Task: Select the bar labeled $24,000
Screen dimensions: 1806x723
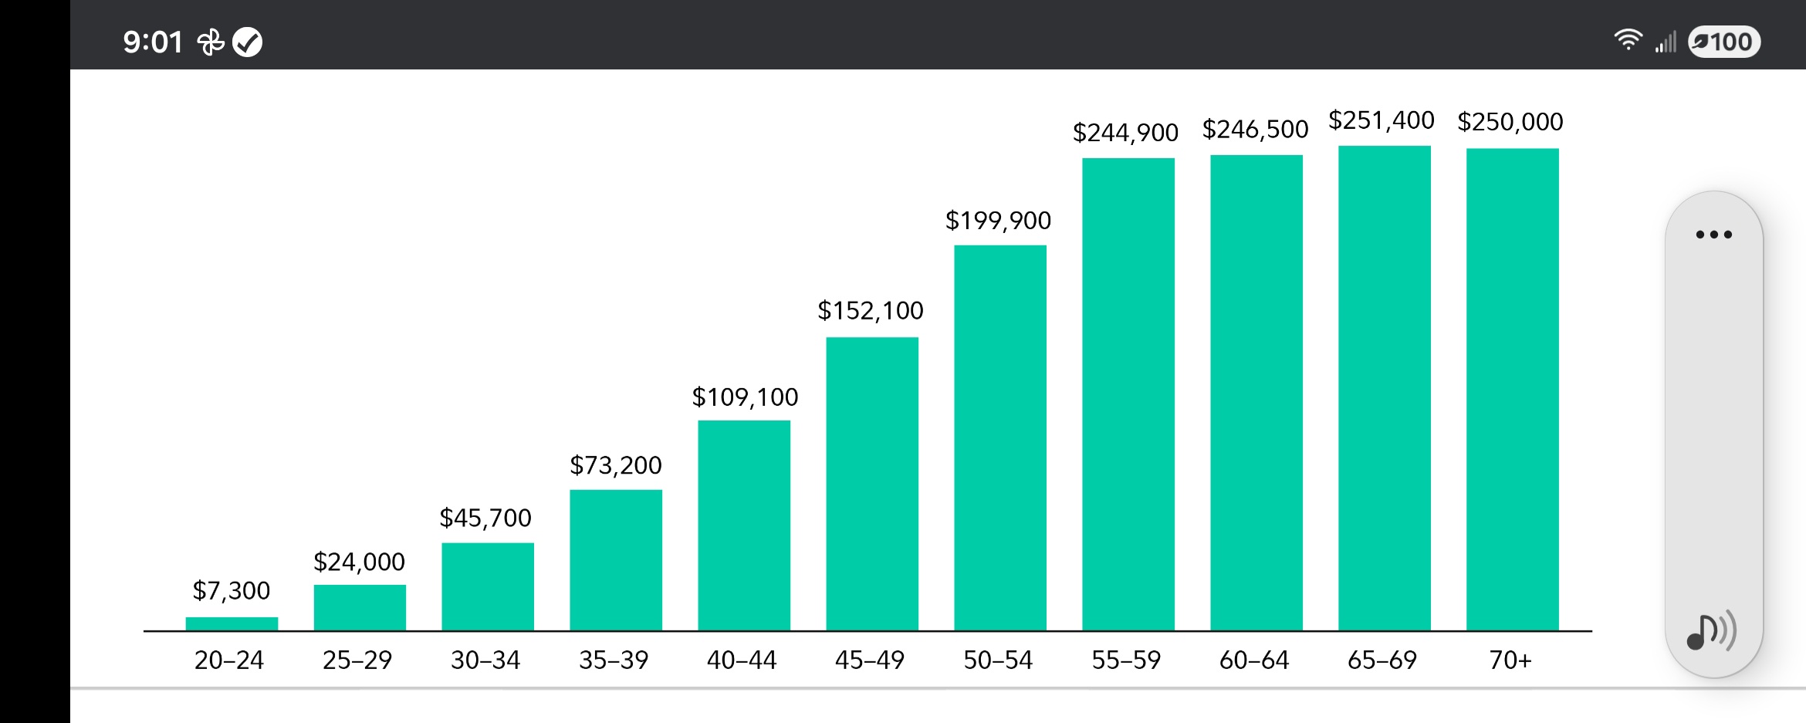Action: 360,607
